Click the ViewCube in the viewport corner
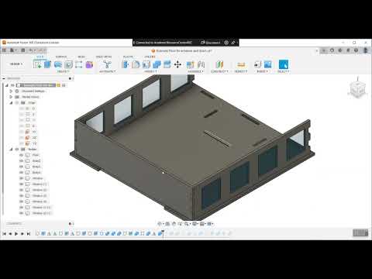 (x=357, y=88)
